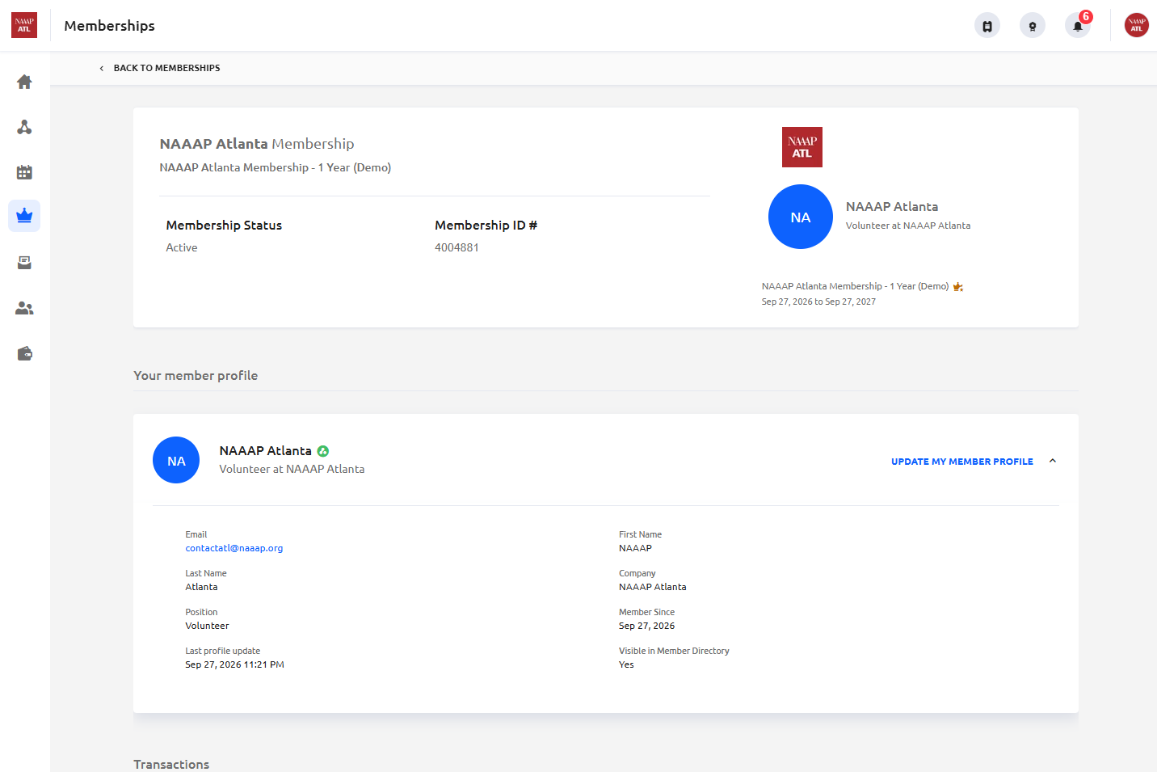Click membership dates 'Sep 27, 2026 to Sep 27, 2027'
This screenshot has width=1157, height=772.
click(x=818, y=302)
